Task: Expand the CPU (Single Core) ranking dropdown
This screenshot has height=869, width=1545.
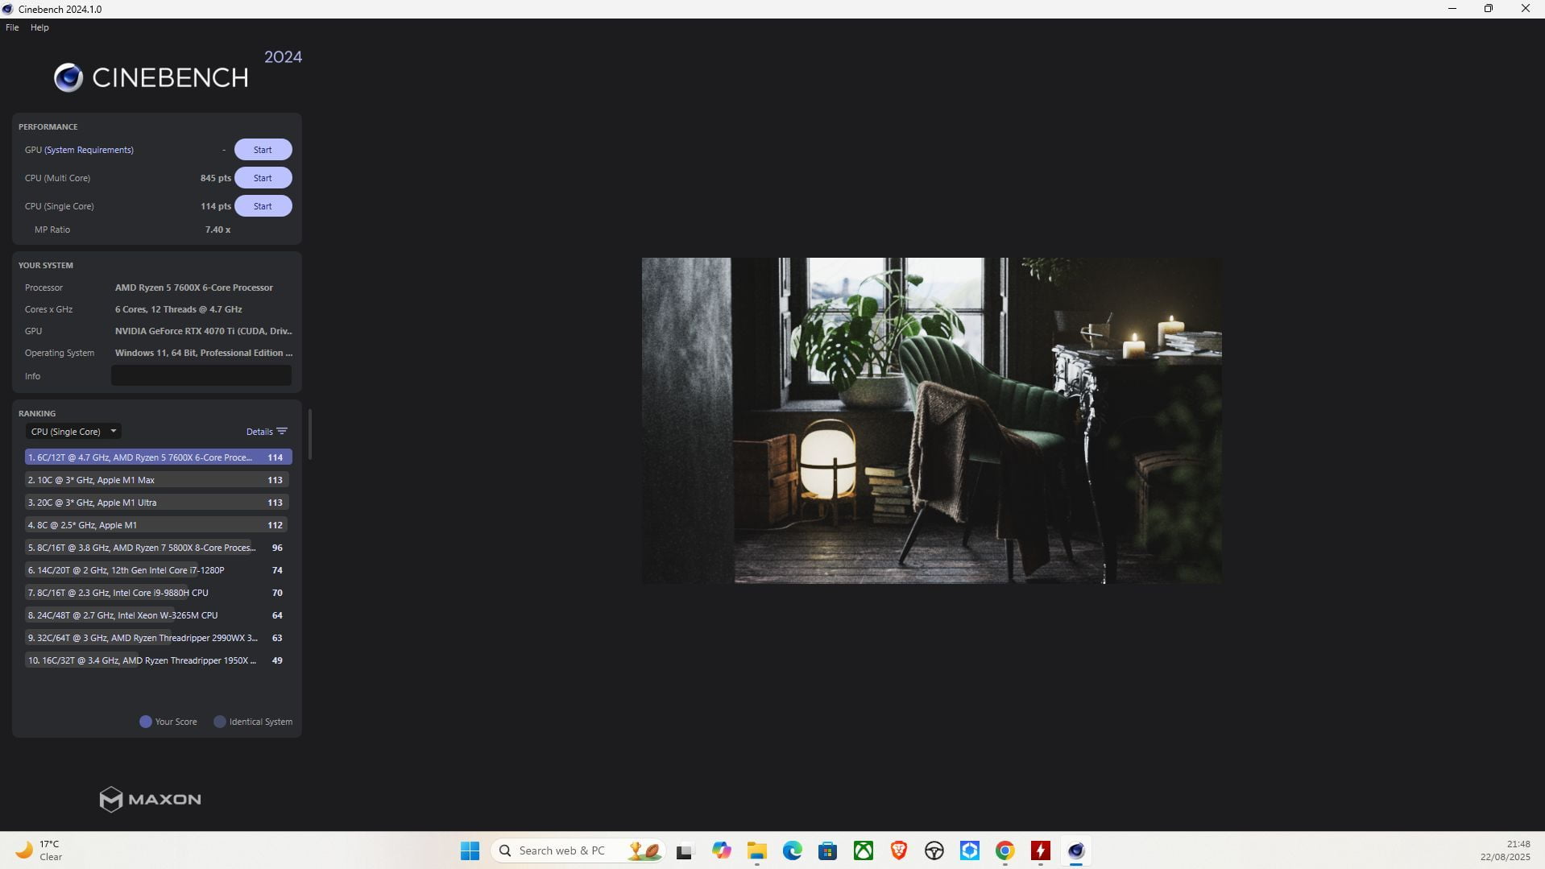Action: tap(73, 432)
